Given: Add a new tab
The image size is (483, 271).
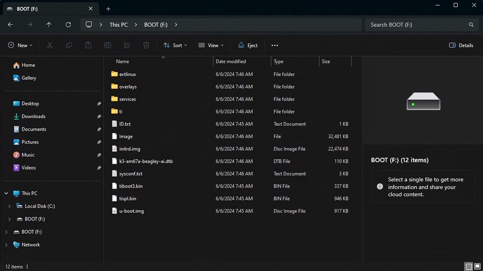Looking at the screenshot, I should coord(108,8).
